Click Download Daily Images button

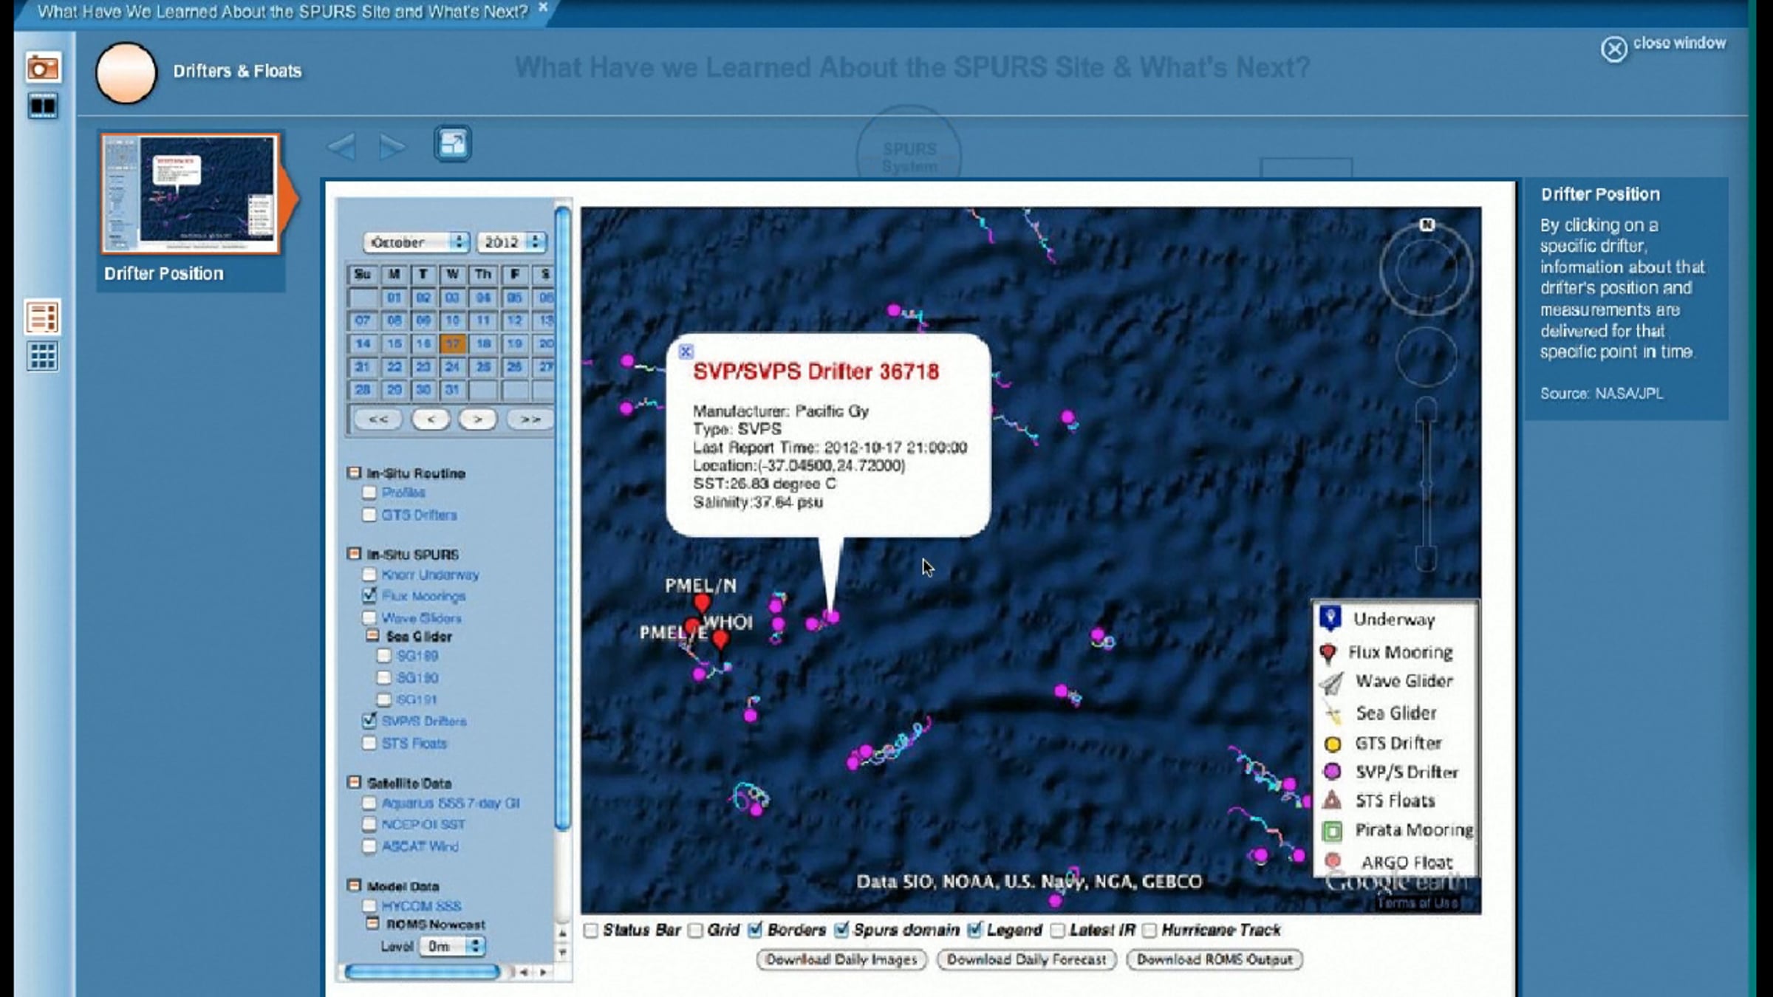[x=841, y=959]
